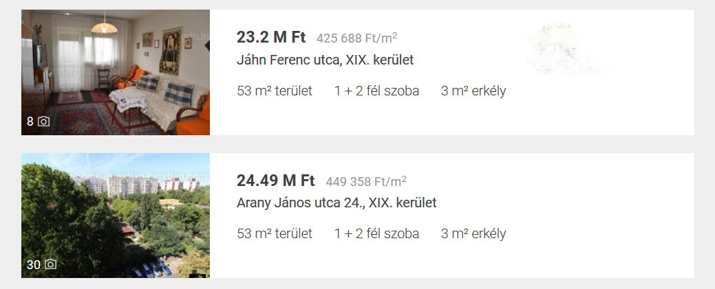Click the 8 photos counter

click(x=30, y=122)
